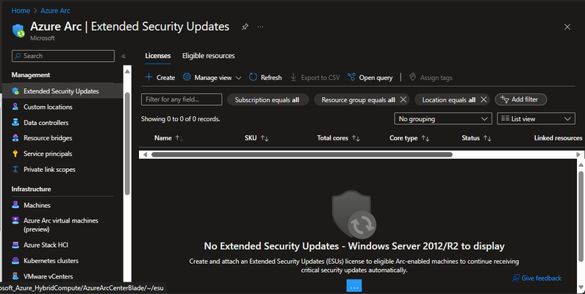Screen dimensions: 585x294
Task: Open the Give feedback link
Action: [537, 279]
